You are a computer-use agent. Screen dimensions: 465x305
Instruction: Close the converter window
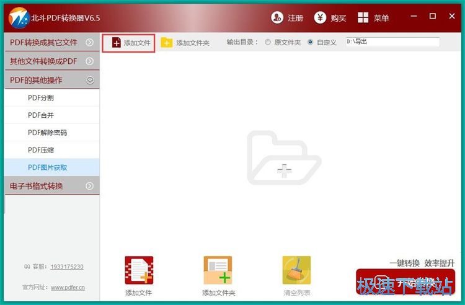452,16
